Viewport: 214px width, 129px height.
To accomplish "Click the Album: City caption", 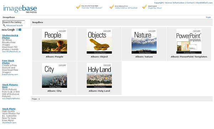I will pos(55,91).
